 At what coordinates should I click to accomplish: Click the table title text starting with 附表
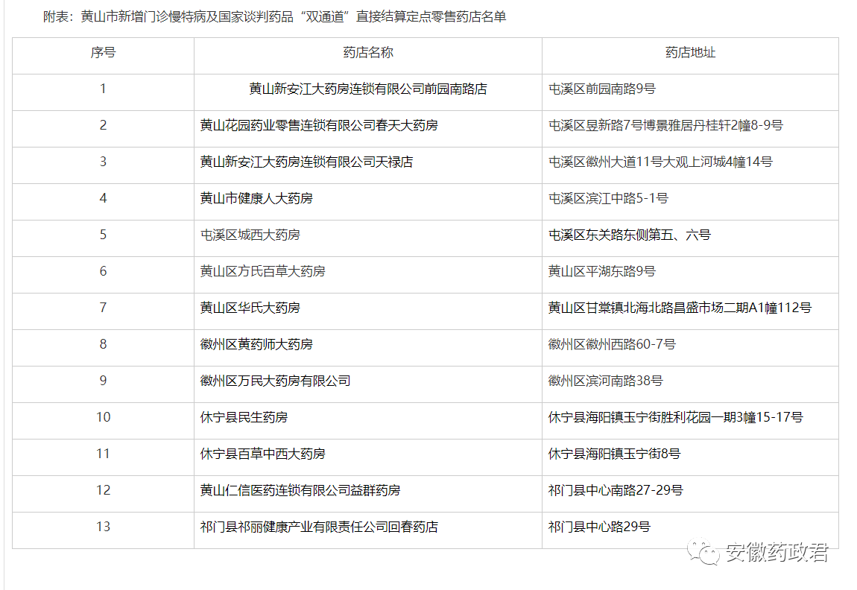pos(274,17)
